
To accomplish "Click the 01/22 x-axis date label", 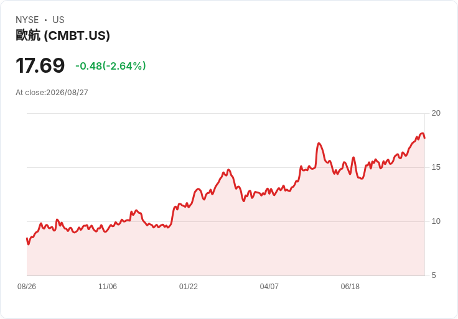I will (x=189, y=287).
